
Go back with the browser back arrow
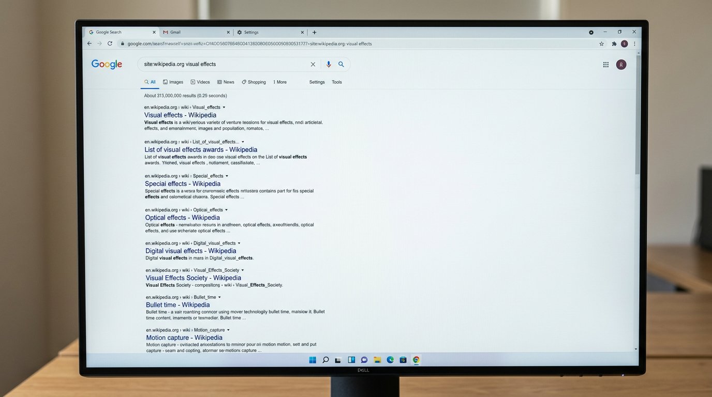[90, 44]
